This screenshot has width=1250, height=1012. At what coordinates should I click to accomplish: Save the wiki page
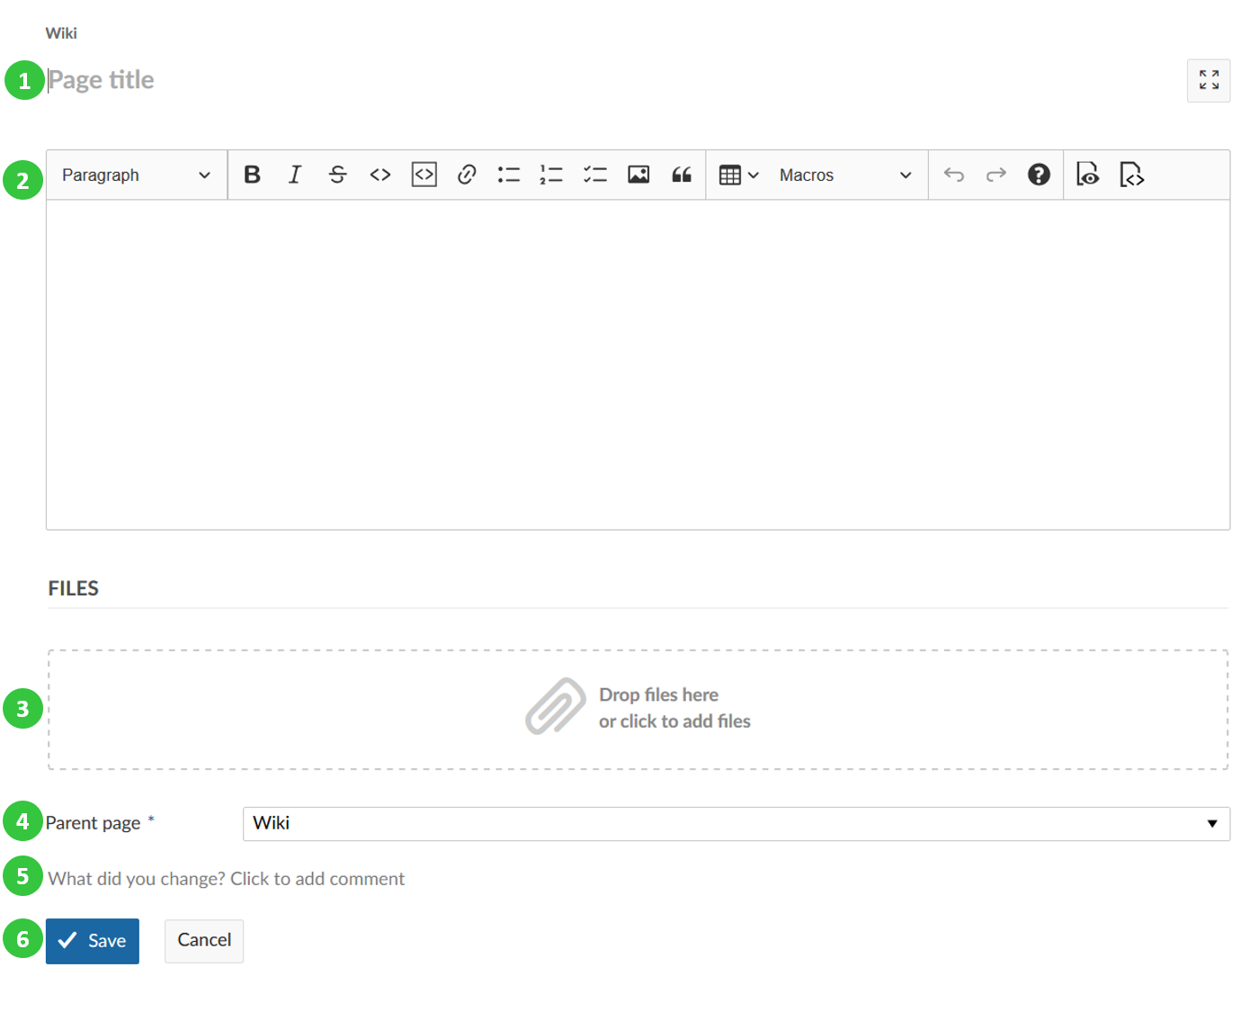[93, 941]
